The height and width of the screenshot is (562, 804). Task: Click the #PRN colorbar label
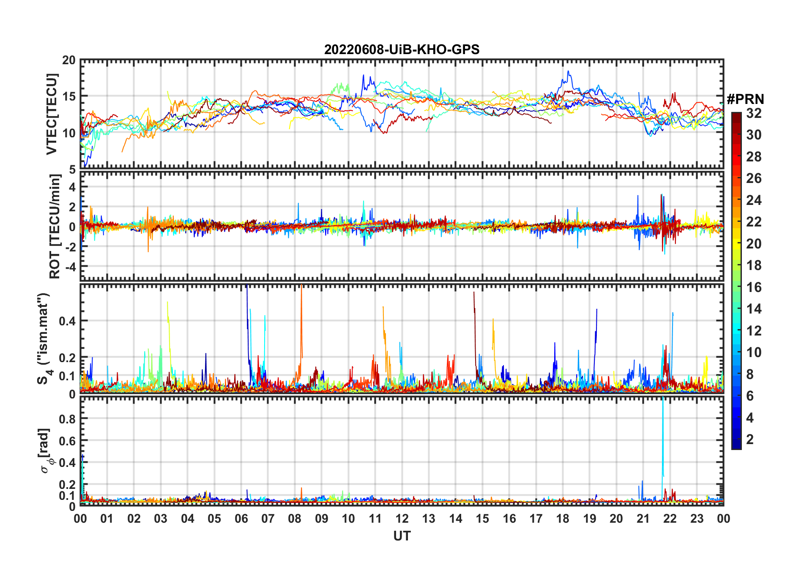coord(745,99)
